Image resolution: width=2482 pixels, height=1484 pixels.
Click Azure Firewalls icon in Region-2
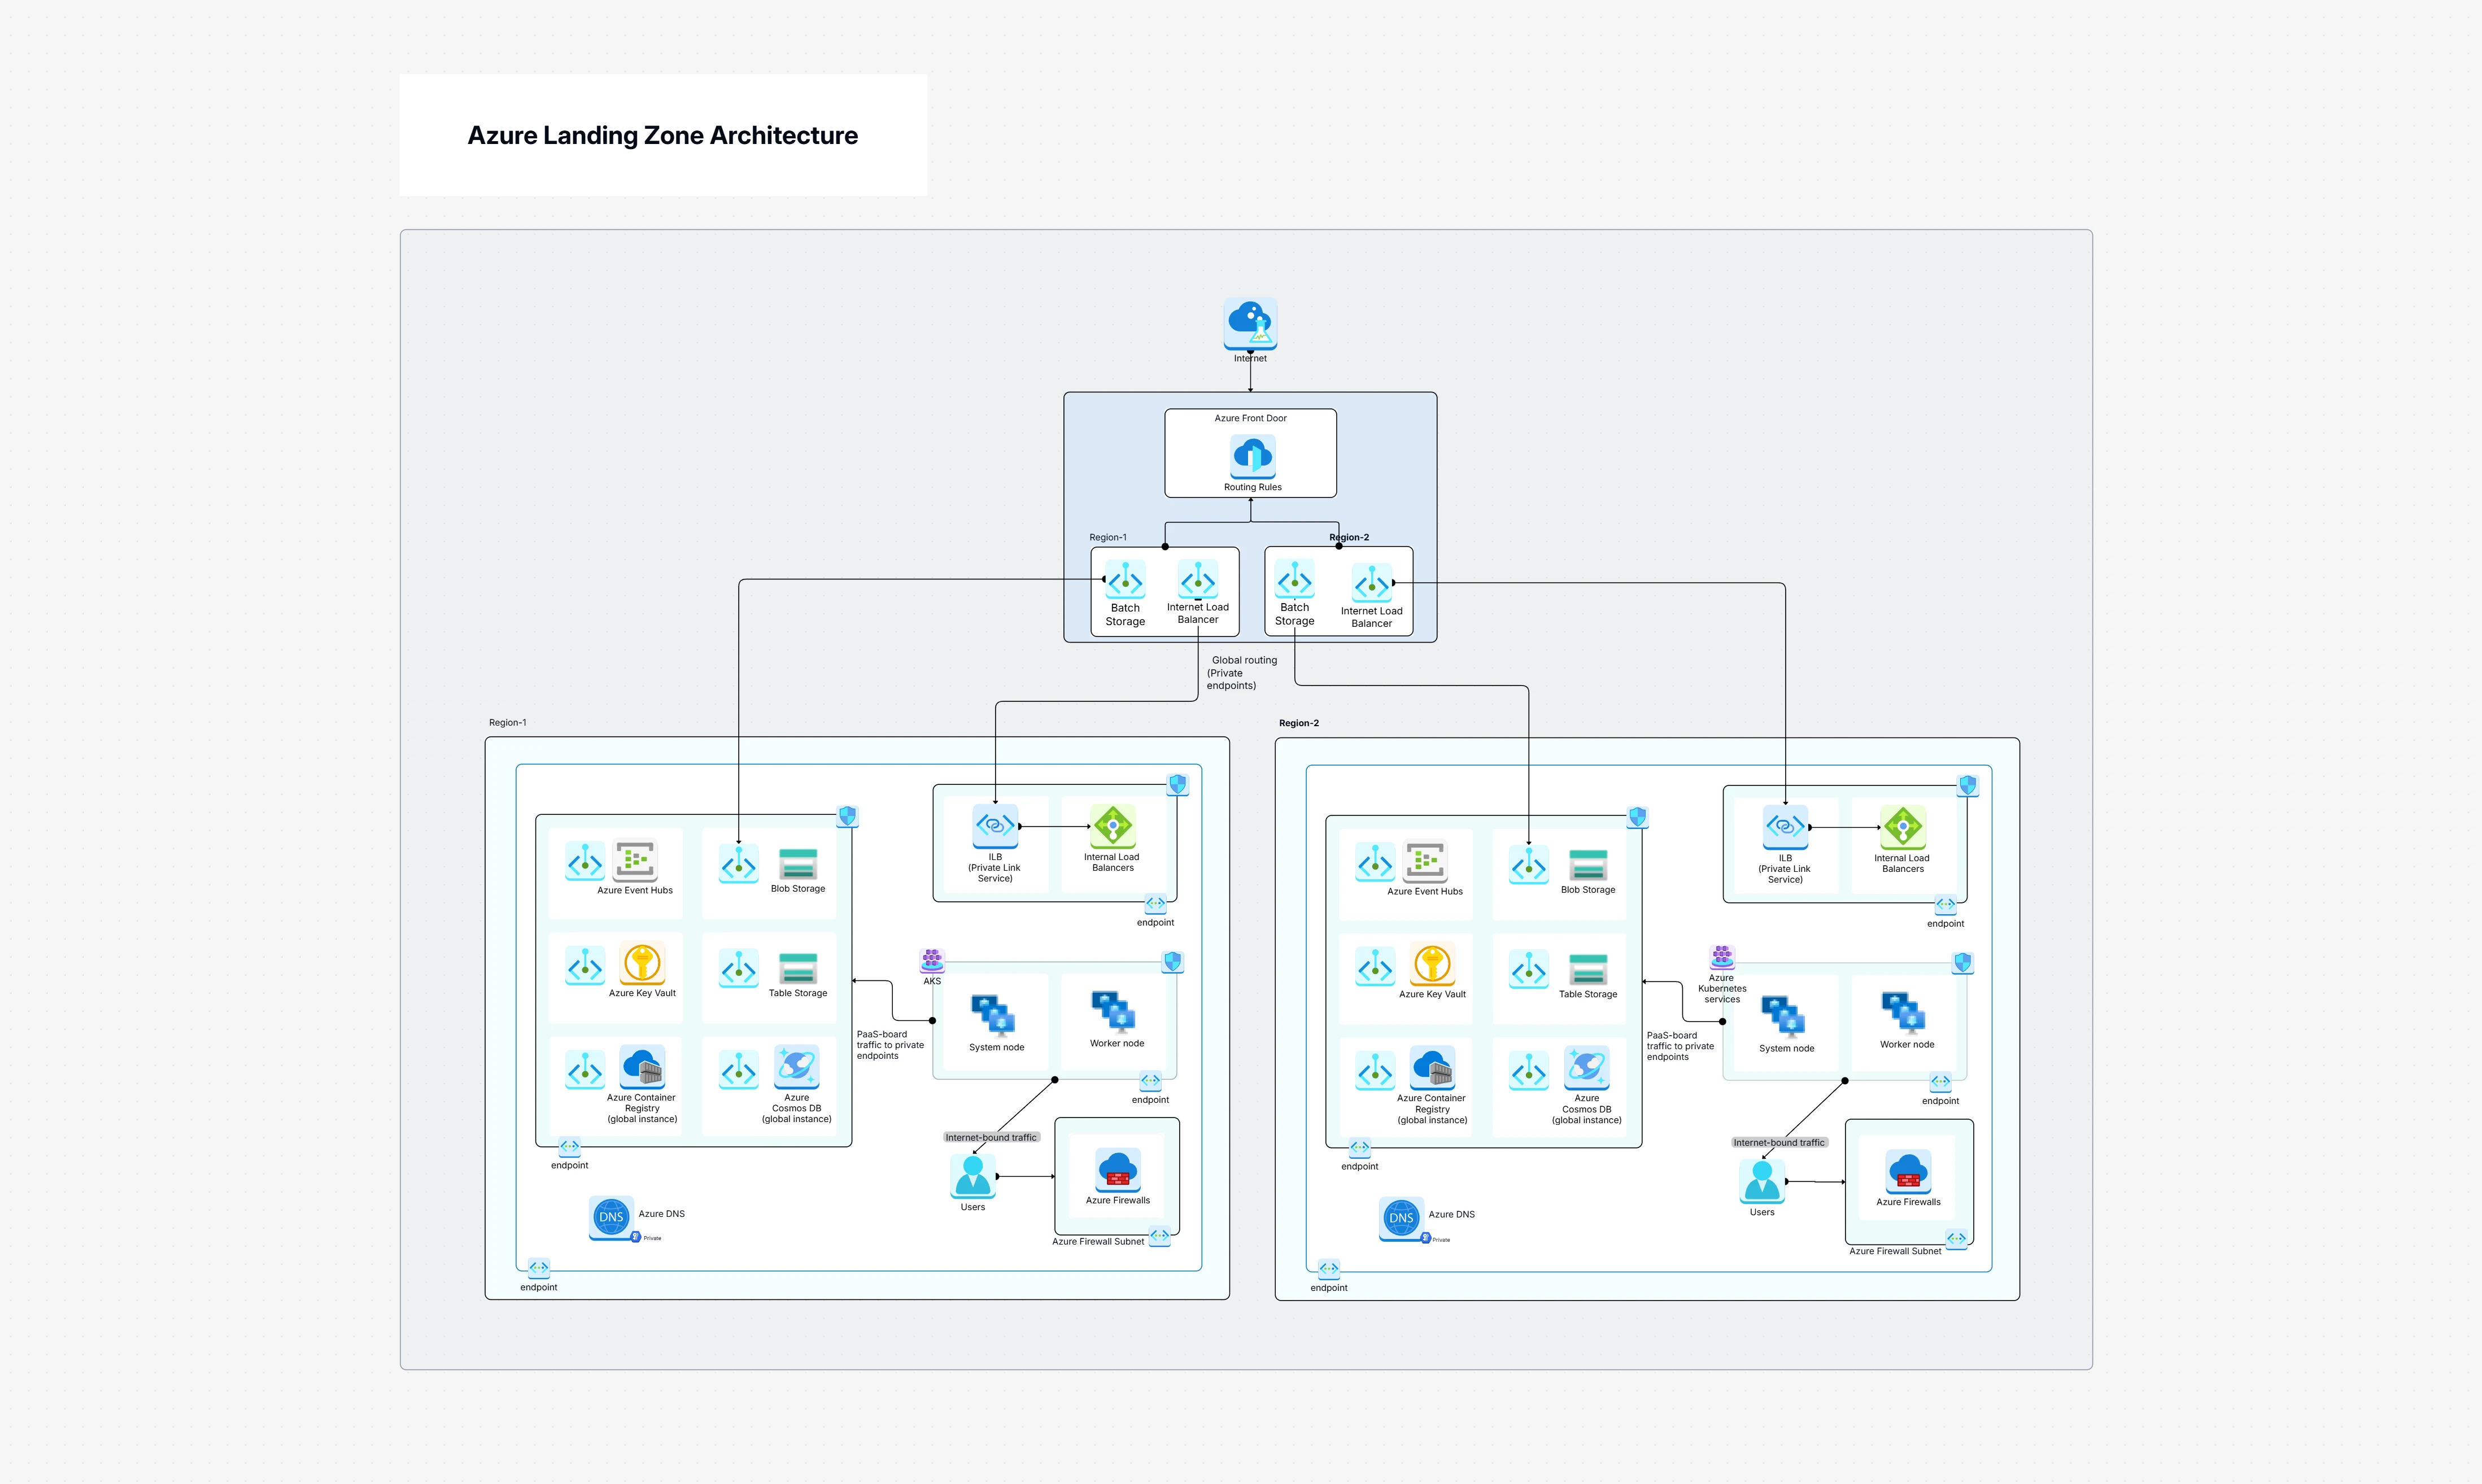(1908, 1171)
